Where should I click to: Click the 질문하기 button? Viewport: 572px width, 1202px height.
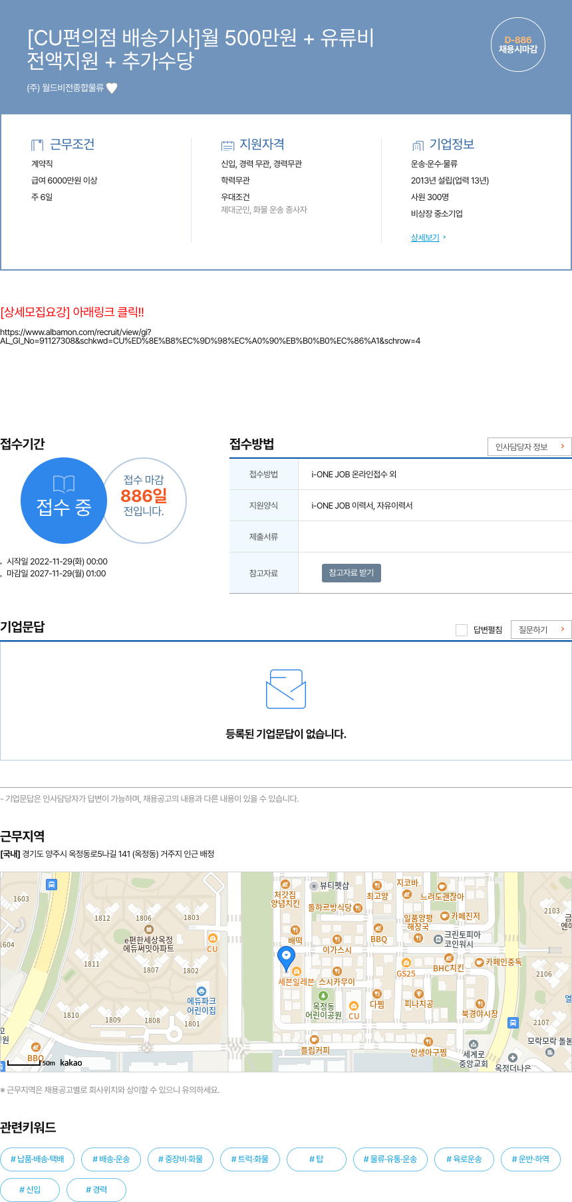point(541,630)
